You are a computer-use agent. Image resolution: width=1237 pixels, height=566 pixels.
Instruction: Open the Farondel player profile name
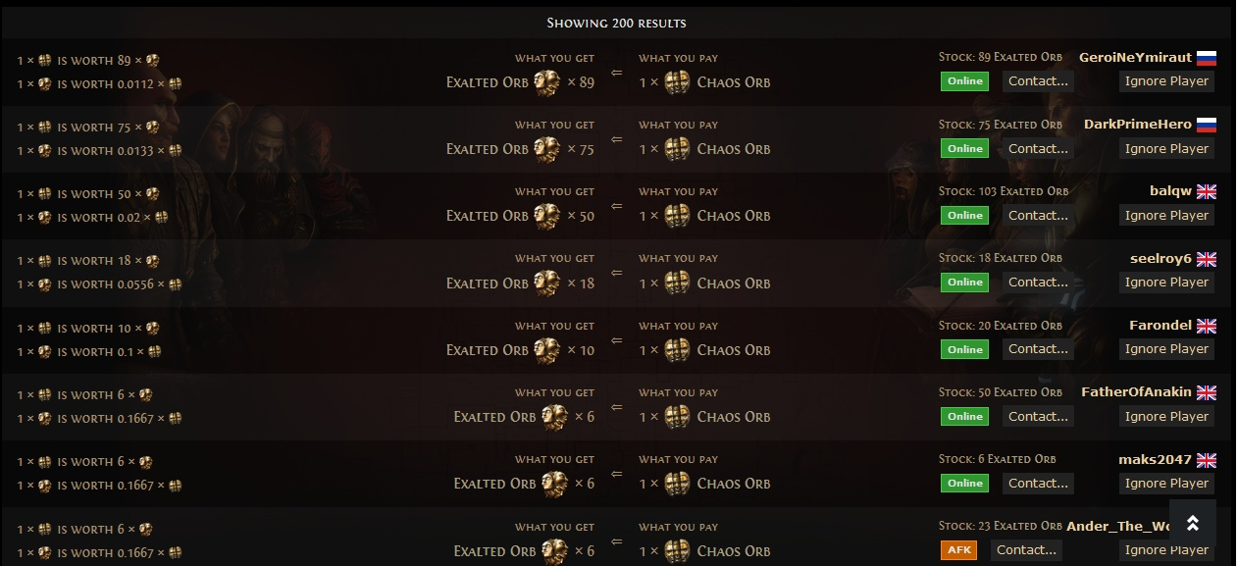[1160, 326]
